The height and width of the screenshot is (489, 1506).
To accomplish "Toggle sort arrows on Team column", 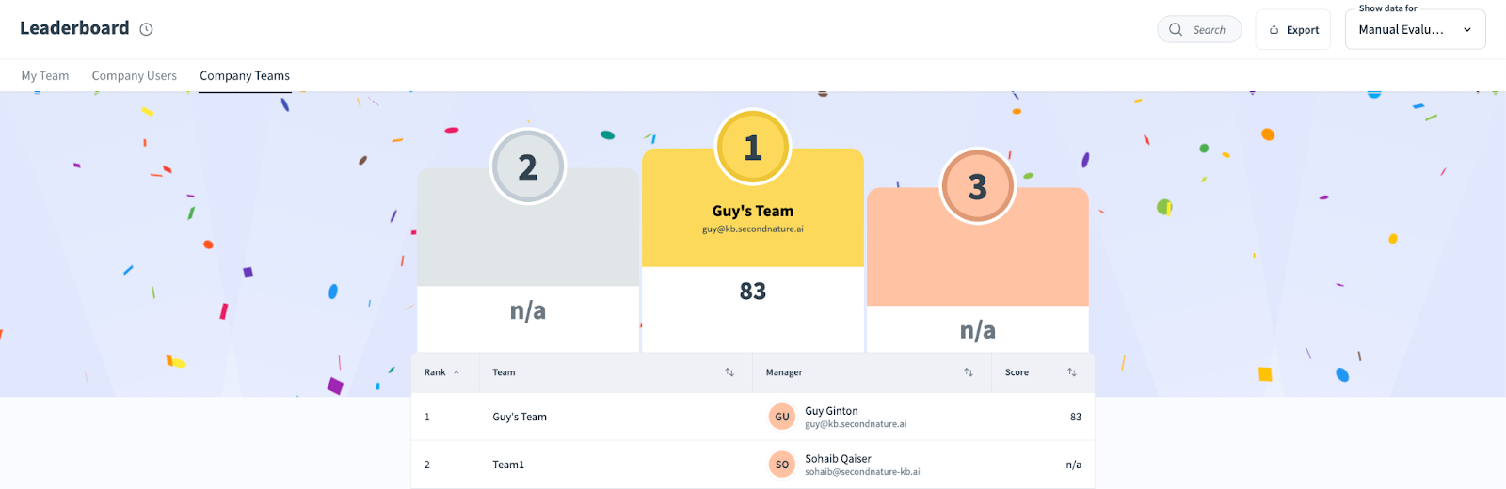I will point(729,372).
